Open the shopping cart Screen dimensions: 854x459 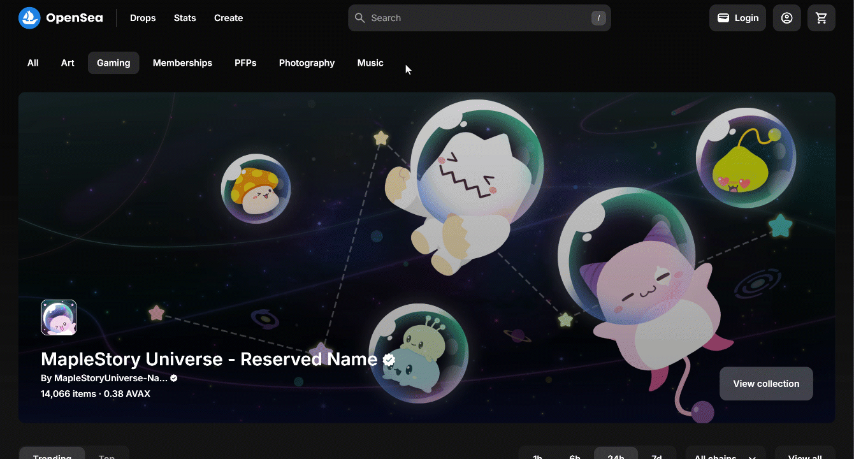click(821, 18)
